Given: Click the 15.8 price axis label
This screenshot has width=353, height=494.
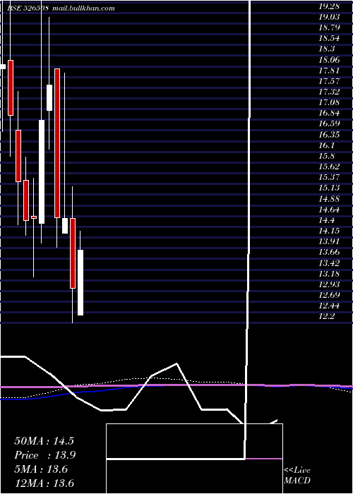Looking at the screenshot, I should click(327, 156).
